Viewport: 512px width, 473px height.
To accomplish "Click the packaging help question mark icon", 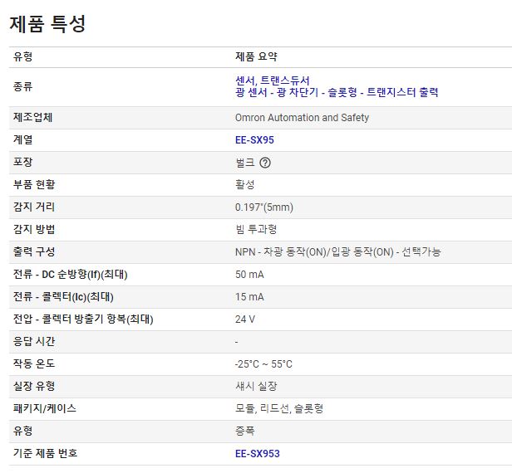I will [265, 163].
